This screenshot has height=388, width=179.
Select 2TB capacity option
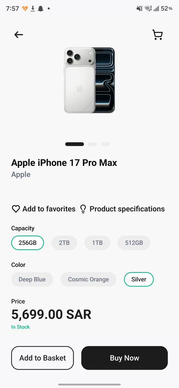(x=64, y=243)
